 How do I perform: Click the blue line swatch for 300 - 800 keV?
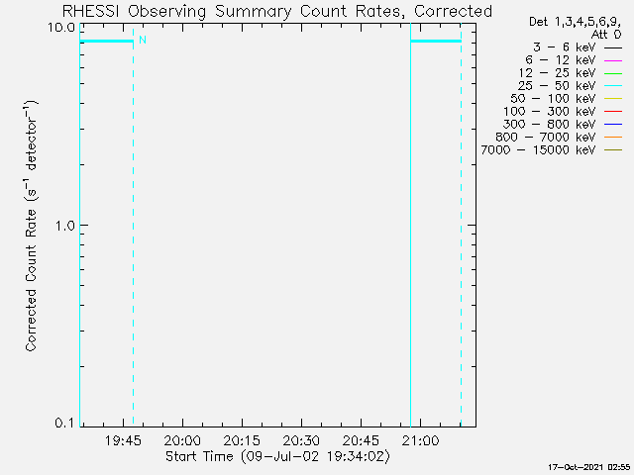tap(613, 125)
